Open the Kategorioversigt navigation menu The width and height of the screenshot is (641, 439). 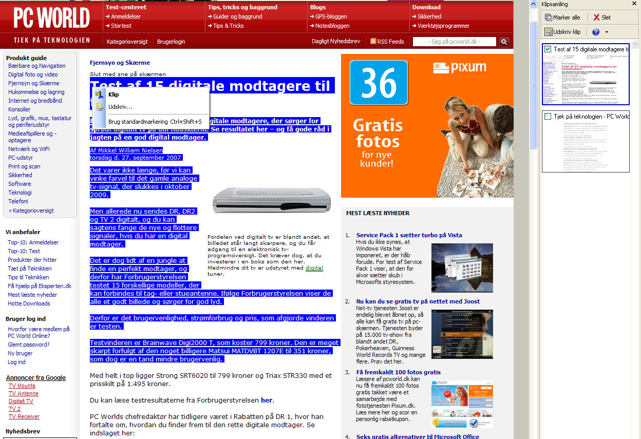click(x=126, y=41)
